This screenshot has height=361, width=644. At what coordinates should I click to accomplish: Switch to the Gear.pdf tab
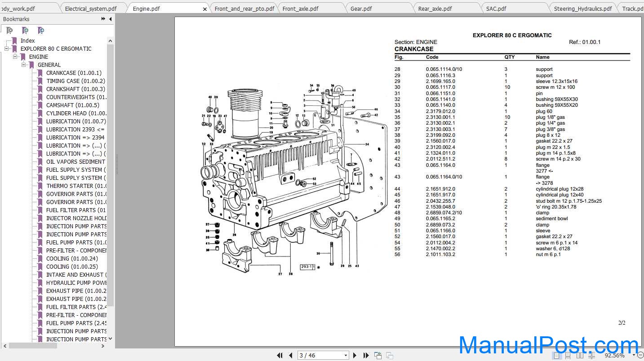(361, 9)
